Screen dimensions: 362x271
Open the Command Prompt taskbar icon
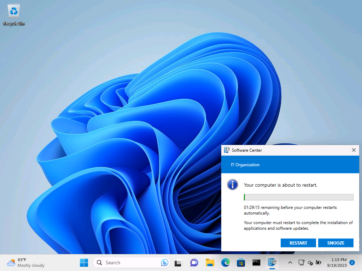pos(256,263)
